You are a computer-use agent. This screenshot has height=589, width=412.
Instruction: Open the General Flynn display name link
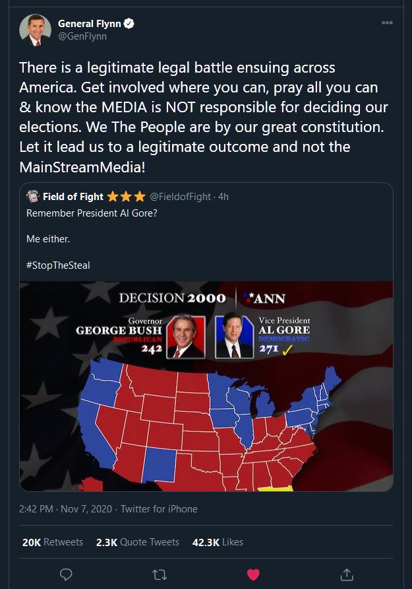tap(89, 24)
